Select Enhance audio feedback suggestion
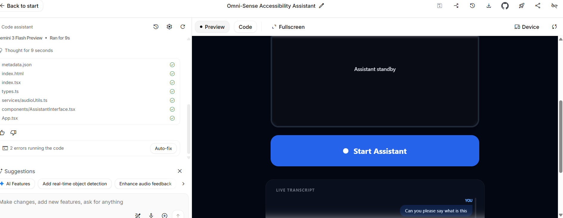Image resolution: width=563 pixels, height=218 pixels. point(145,184)
